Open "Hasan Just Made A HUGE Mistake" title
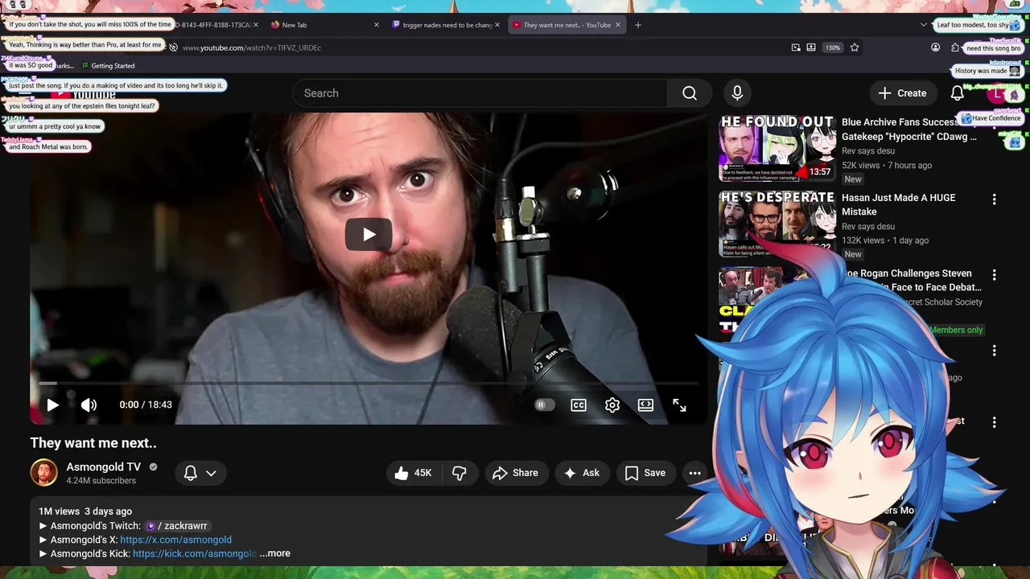 (x=899, y=204)
